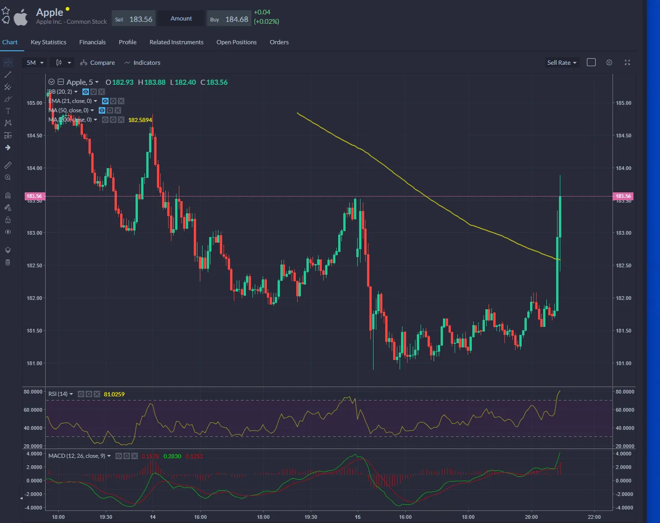Select the XABCD pattern drawing tool

(7, 122)
